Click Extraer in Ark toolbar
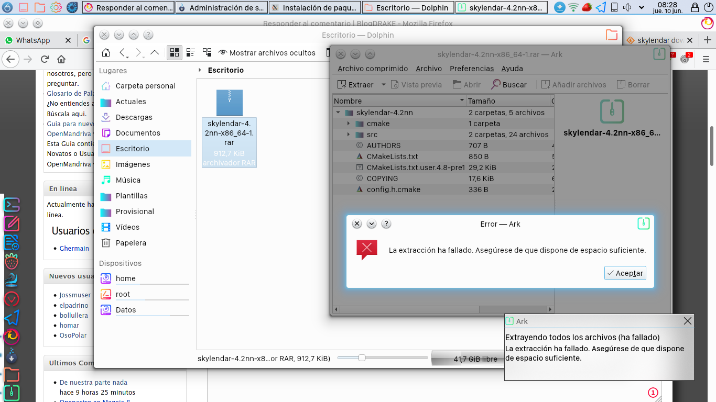 (x=355, y=84)
